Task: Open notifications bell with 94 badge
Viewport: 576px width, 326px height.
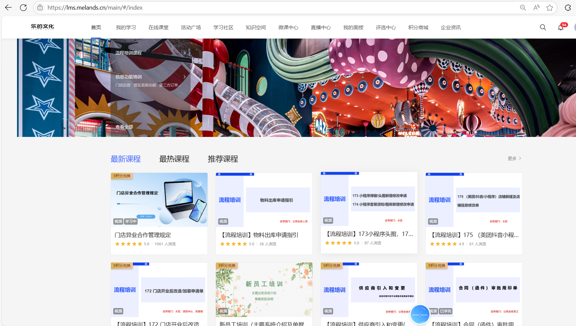Action: coord(561,28)
